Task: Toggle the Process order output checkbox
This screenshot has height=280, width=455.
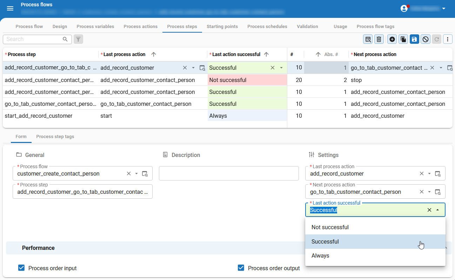Action: (241, 268)
